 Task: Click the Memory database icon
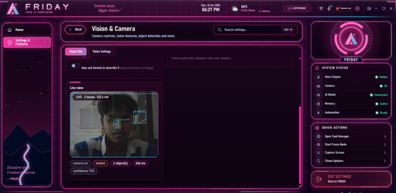pos(318,104)
